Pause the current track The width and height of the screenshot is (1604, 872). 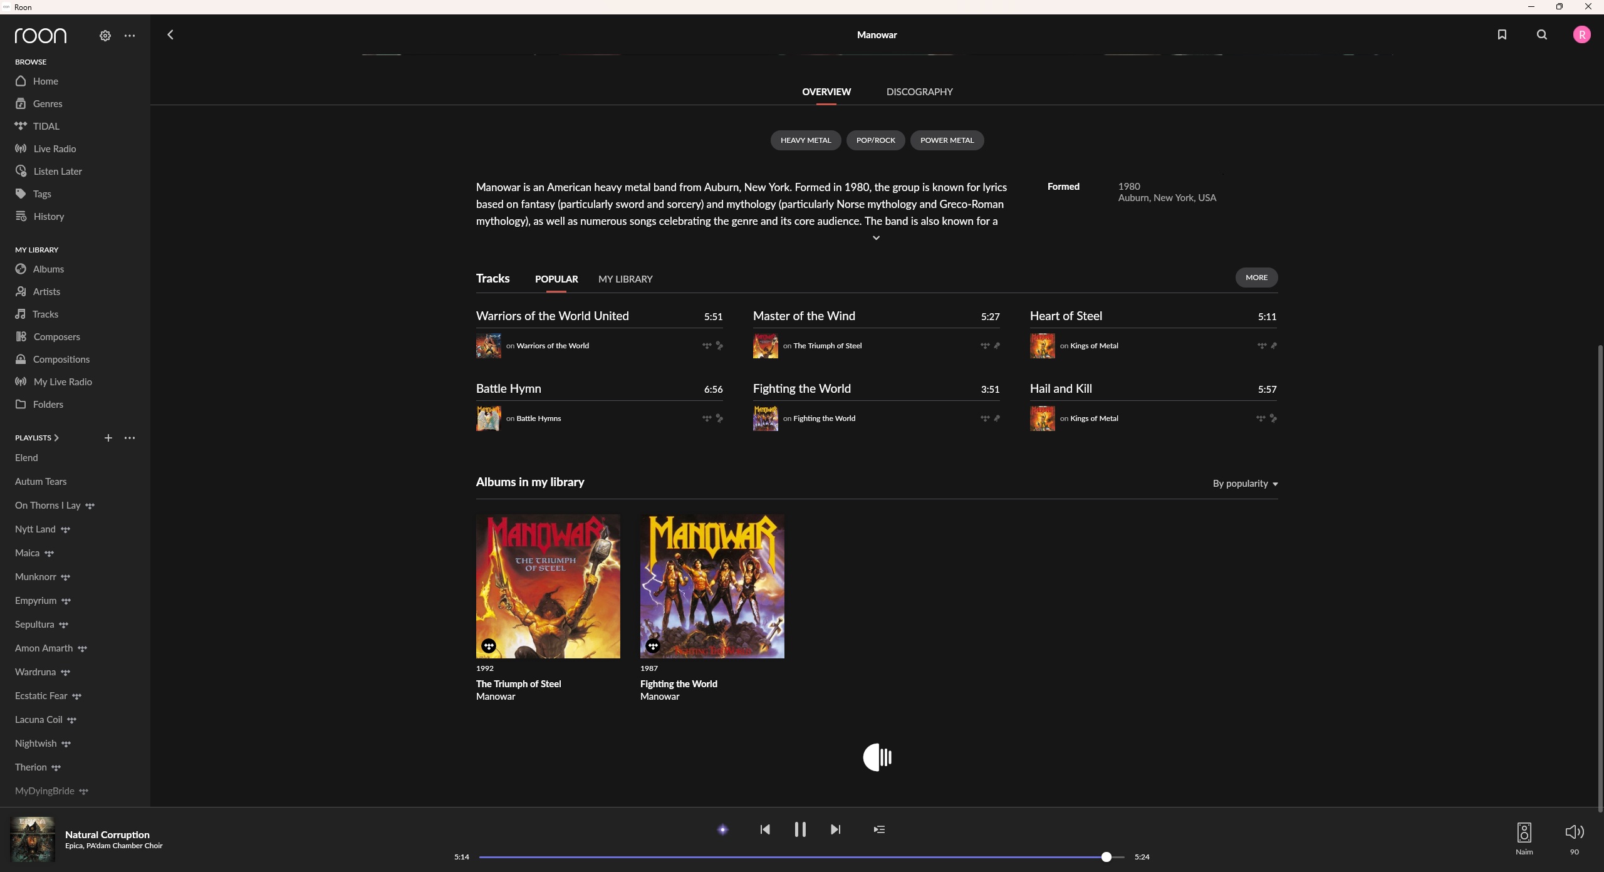click(800, 829)
